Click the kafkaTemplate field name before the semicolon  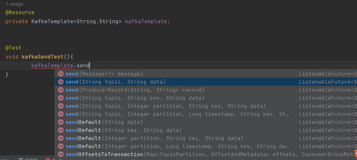click(146, 22)
